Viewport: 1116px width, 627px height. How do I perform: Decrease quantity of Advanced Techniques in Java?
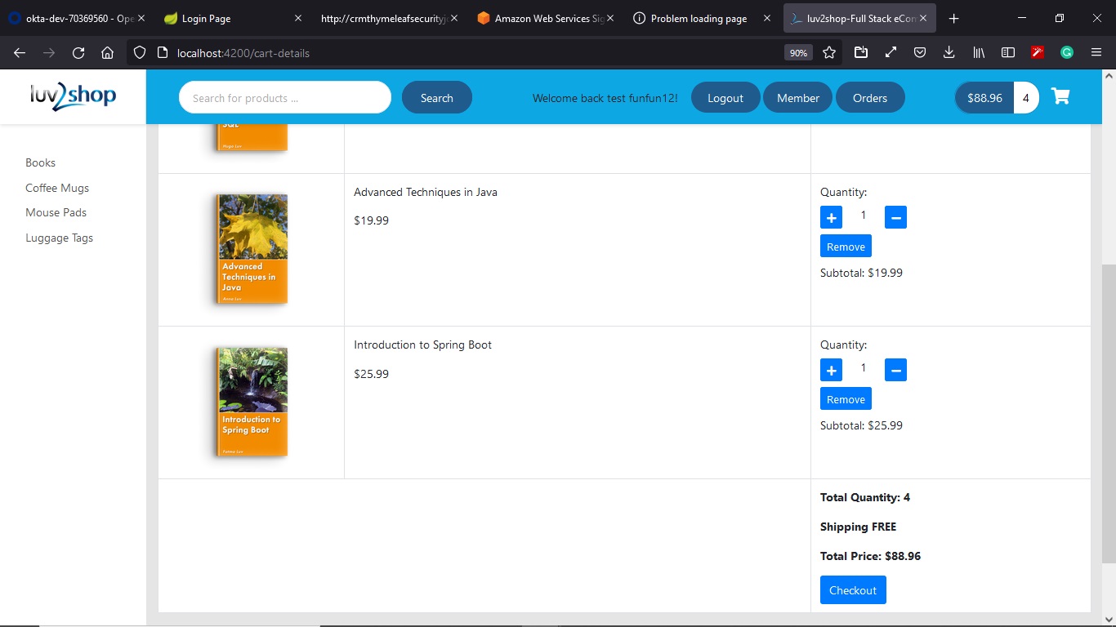[895, 217]
